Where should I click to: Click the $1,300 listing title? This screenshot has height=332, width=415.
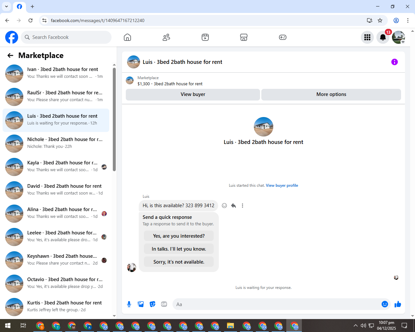[x=170, y=84]
